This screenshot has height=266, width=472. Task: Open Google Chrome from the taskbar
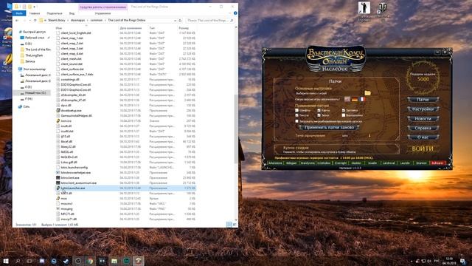coord(90,261)
